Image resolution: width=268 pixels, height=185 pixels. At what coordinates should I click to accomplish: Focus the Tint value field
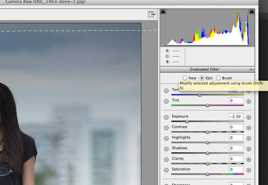coord(236,101)
